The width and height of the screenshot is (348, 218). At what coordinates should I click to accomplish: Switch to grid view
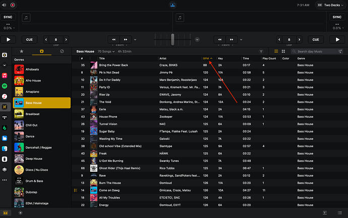tap(283, 51)
